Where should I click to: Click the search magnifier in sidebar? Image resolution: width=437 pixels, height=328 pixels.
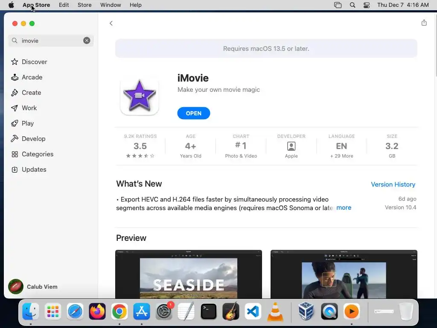(x=15, y=41)
